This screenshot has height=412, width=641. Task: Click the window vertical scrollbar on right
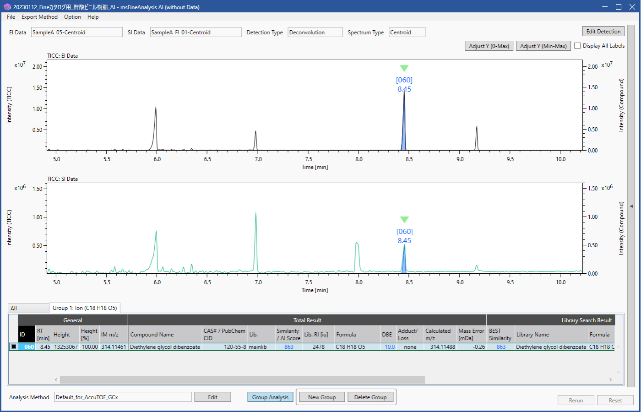tap(631, 206)
